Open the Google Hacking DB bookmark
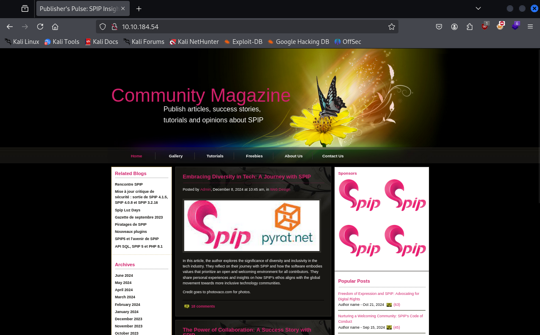Screen dimensions: 540x335 coord(298,42)
